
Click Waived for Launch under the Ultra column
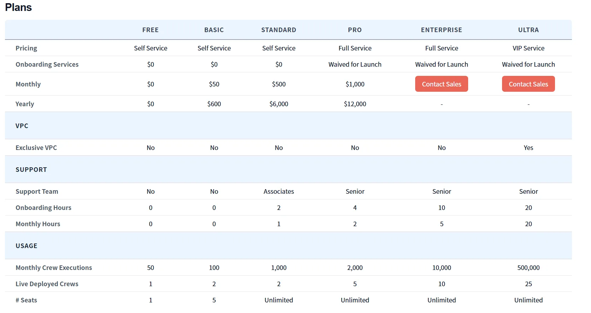coord(528,65)
